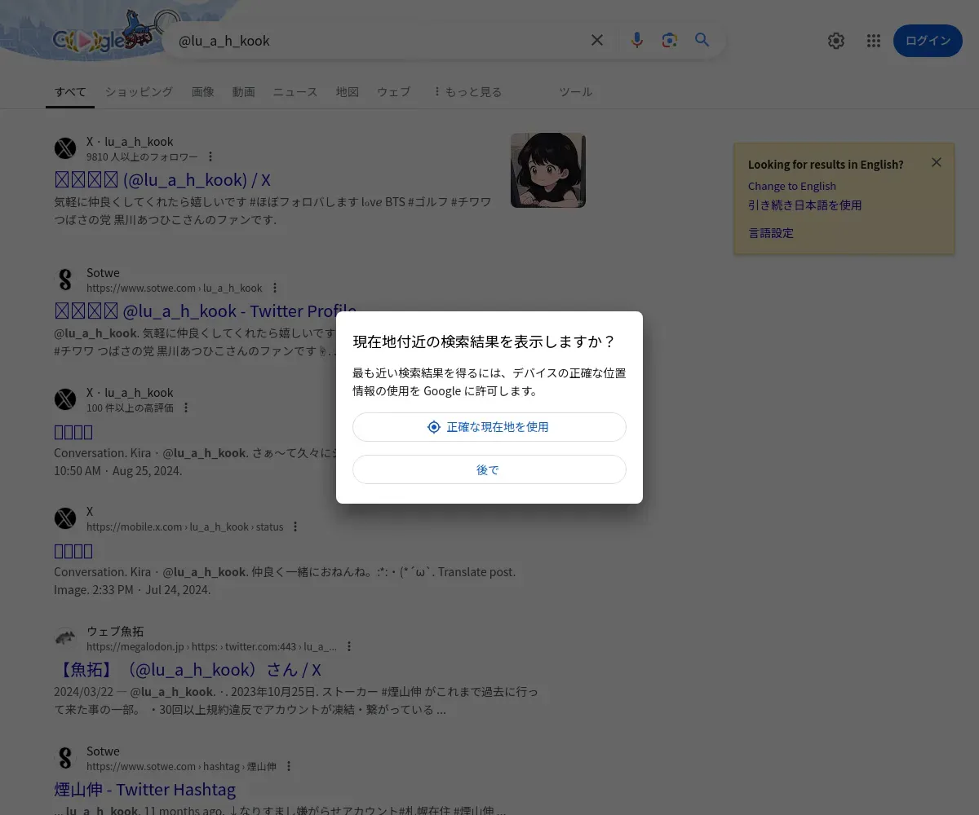979x815 pixels.
Task: Switch to 地図 tab
Action: click(348, 92)
